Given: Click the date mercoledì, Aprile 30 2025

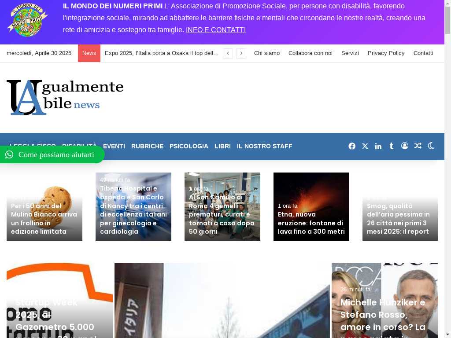Looking at the screenshot, I should point(39,53).
